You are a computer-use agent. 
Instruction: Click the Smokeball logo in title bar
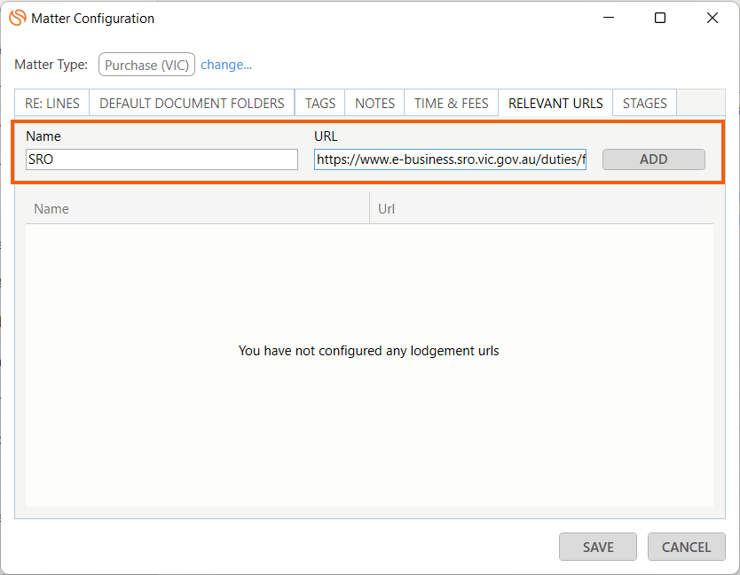tap(17, 18)
